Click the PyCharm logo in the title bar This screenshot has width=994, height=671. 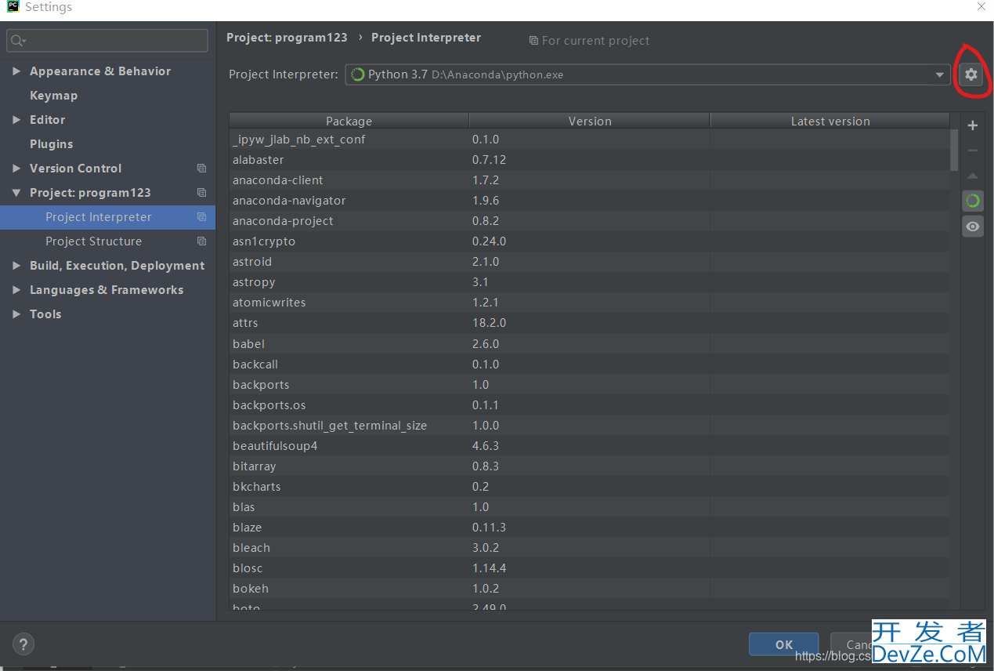[13, 7]
